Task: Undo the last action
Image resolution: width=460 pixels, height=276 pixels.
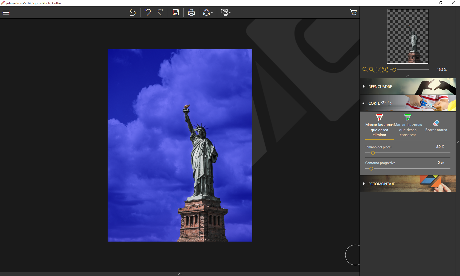Action: point(148,12)
